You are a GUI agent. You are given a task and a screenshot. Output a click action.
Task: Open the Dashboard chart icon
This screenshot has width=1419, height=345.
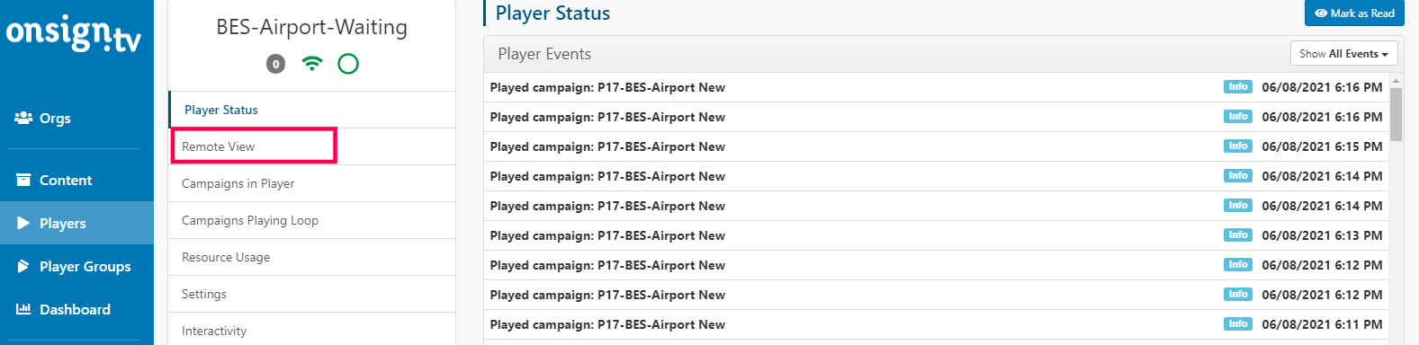tap(23, 309)
